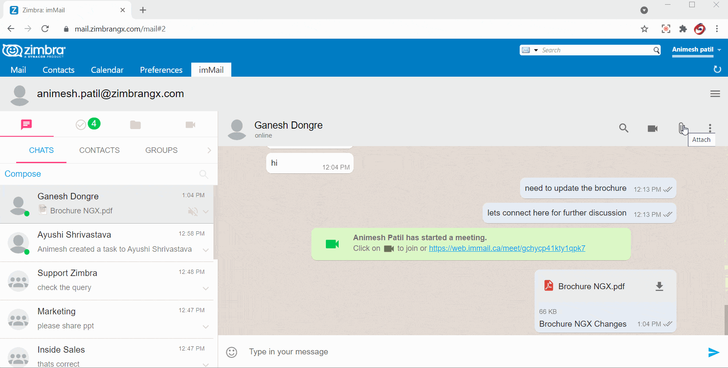Screen dimensions: 728x368
Task: Start a video call with Ganesh Dongre
Action: [652, 128]
